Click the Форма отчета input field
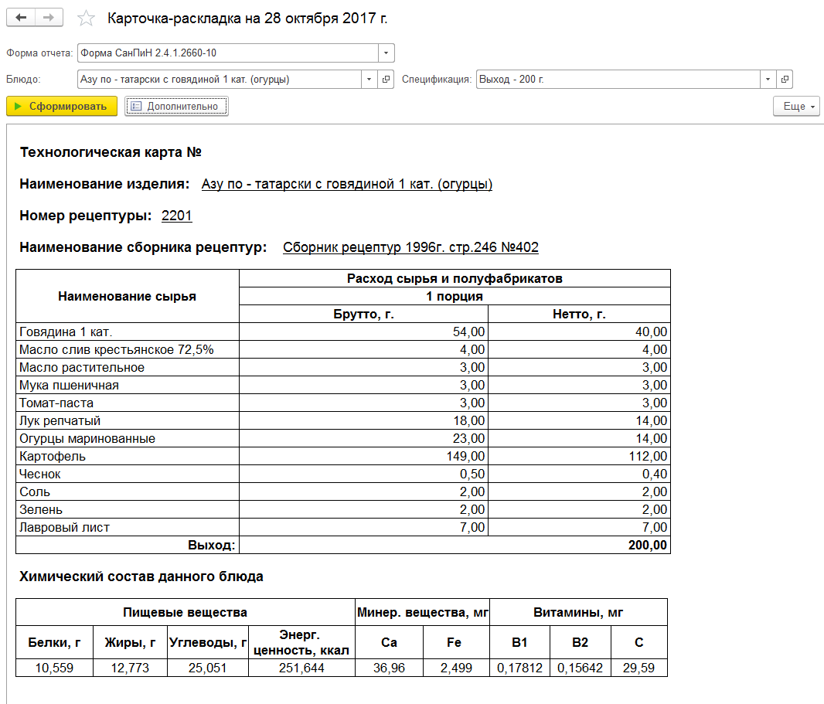The height and width of the screenshot is (704, 824). pyautogui.click(x=227, y=53)
